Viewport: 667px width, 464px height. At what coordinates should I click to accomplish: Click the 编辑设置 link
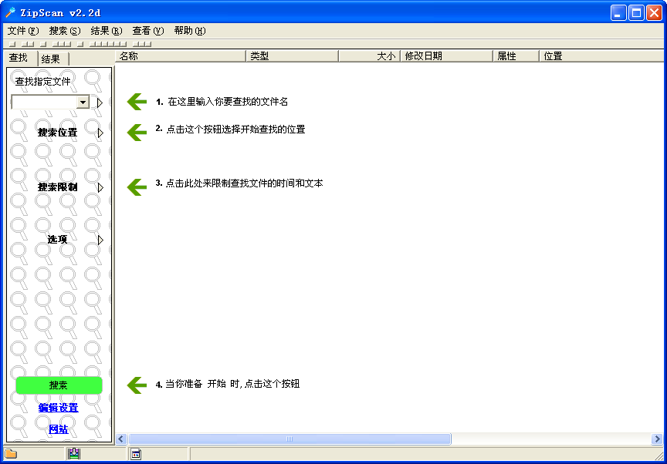58,408
